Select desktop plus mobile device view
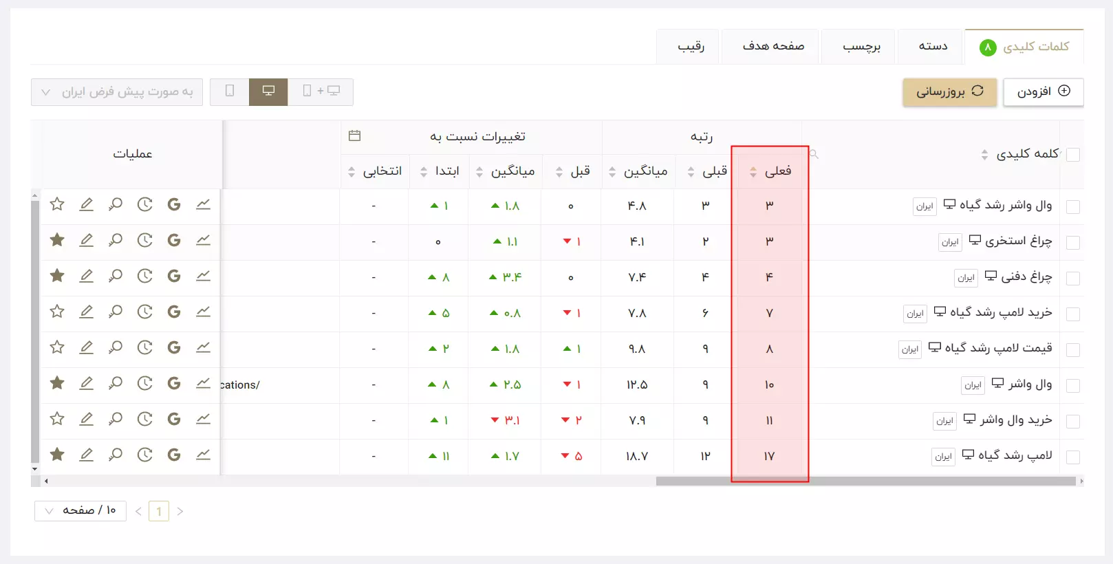 coord(321,91)
